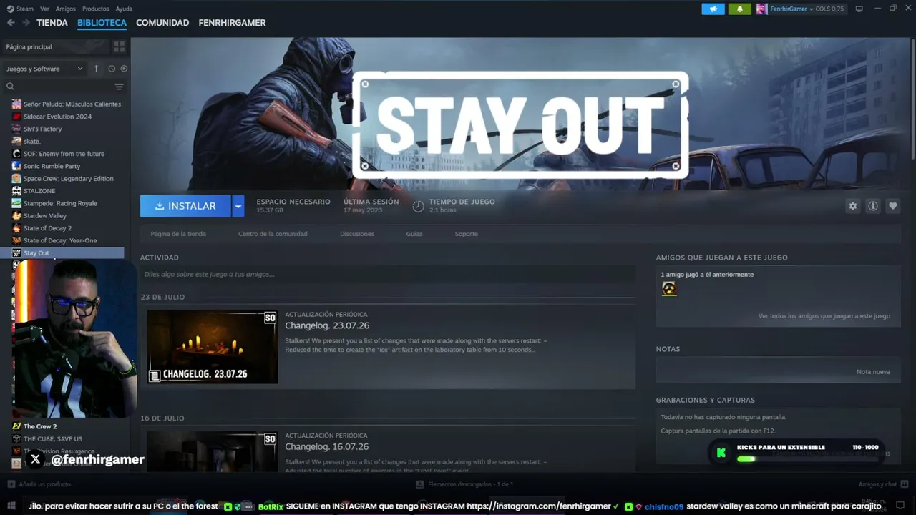Switch to the COMUNIDAD tab
916x515 pixels.
point(162,23)
